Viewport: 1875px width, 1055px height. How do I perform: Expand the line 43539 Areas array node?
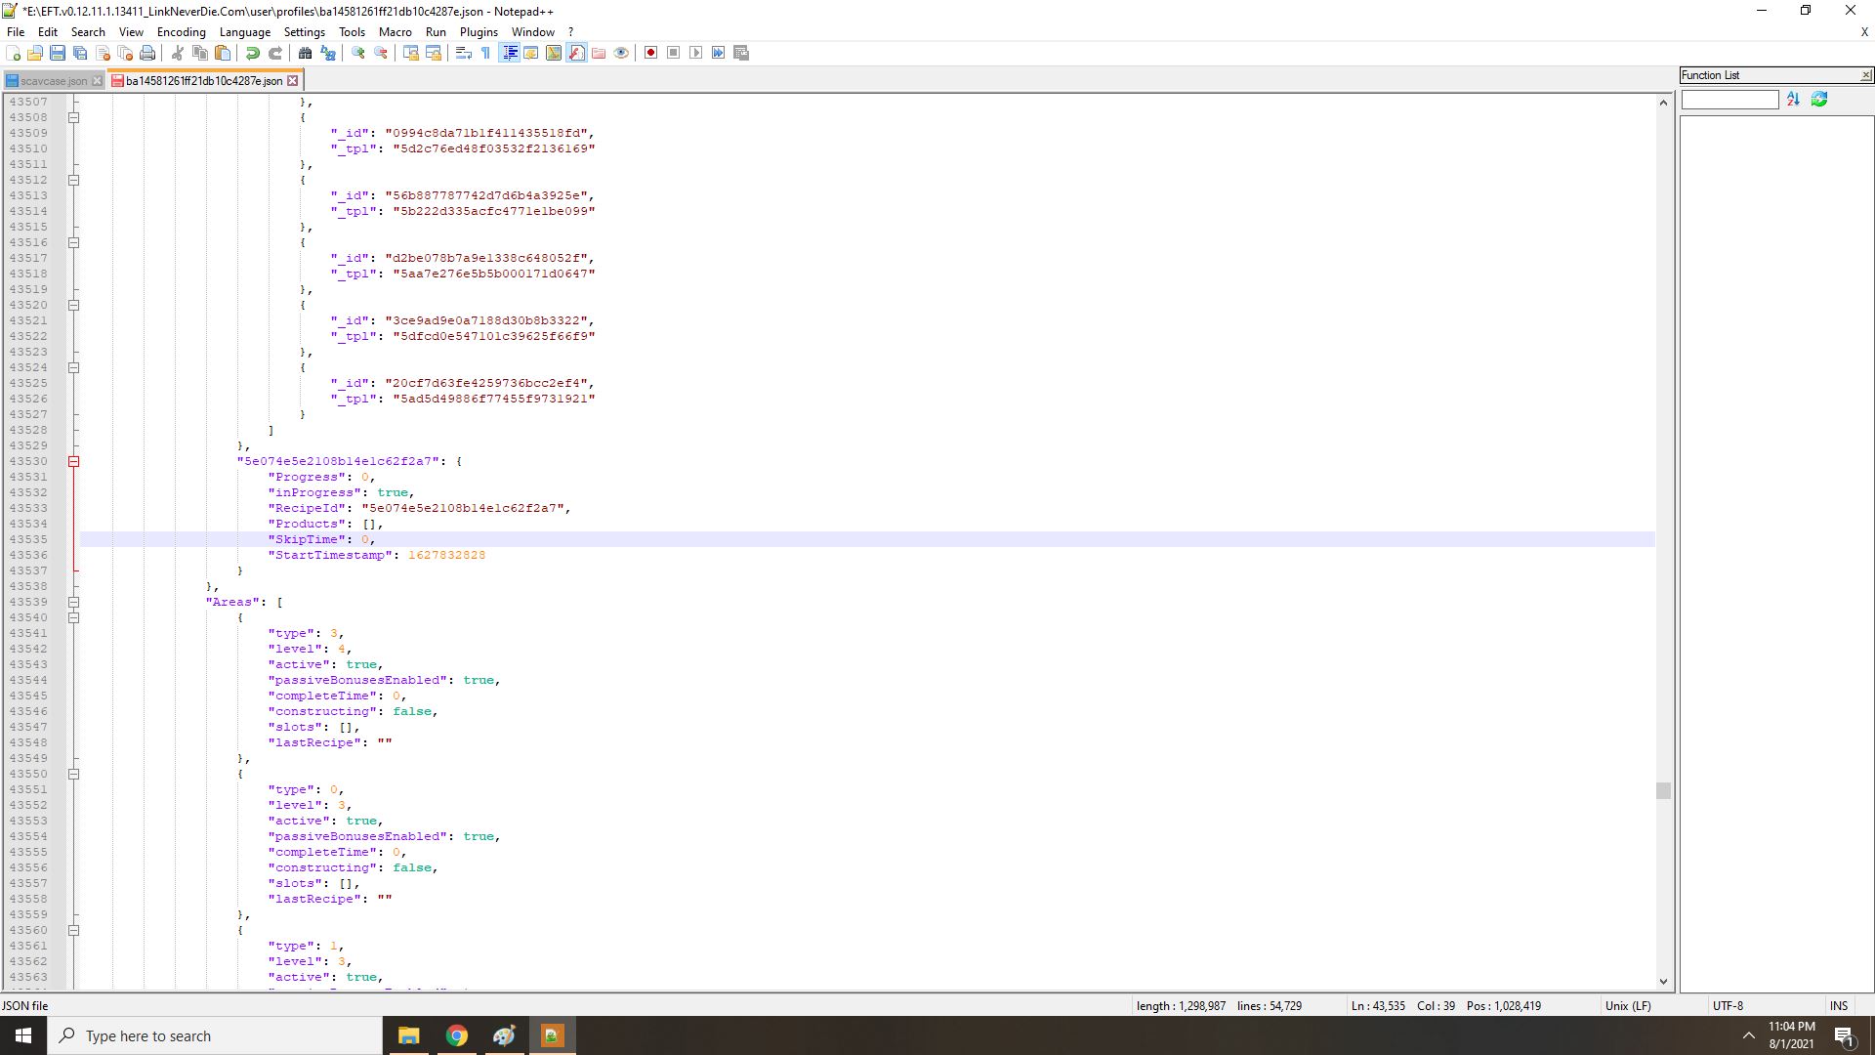point(73,602)
